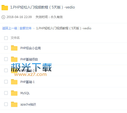The height and width of the screenshot is (113, 127).
Task: Open the PHP基础-1 folder icon
Action: point(14,82)
